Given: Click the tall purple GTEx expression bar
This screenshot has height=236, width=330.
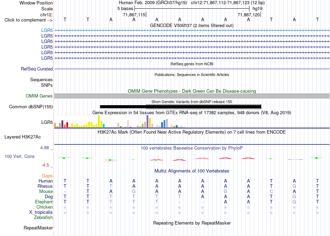Looking at the screenshot, I should coord(148,121).
